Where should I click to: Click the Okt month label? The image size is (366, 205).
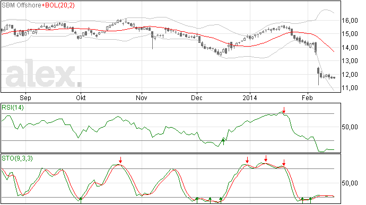point(81,97)
